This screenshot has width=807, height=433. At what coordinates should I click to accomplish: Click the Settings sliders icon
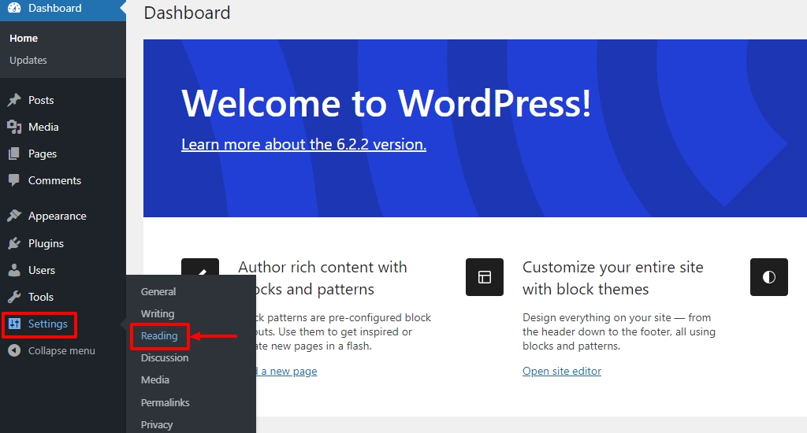(x=14, y=324)
